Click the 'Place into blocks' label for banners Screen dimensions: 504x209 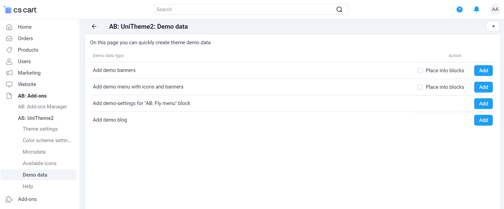(445, 71)
